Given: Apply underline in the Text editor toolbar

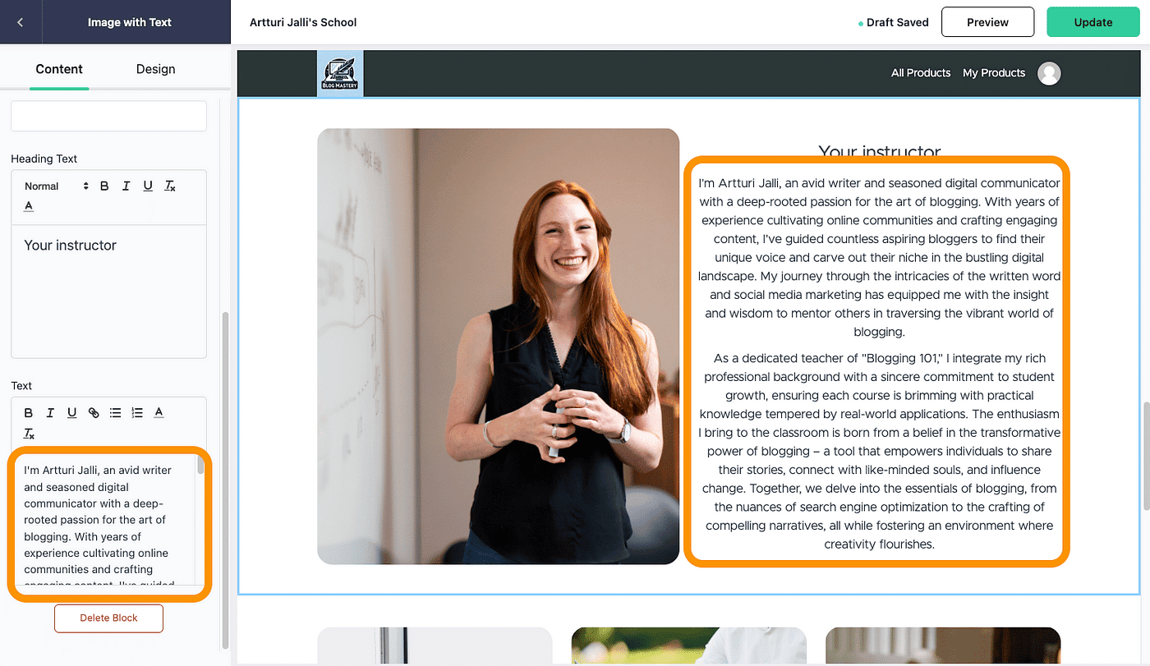Looking at the screenshot, I should pos(71,413).
